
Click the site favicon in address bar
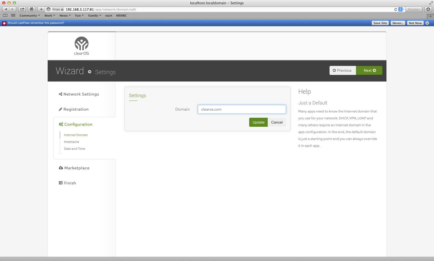[x=49, y=9]
